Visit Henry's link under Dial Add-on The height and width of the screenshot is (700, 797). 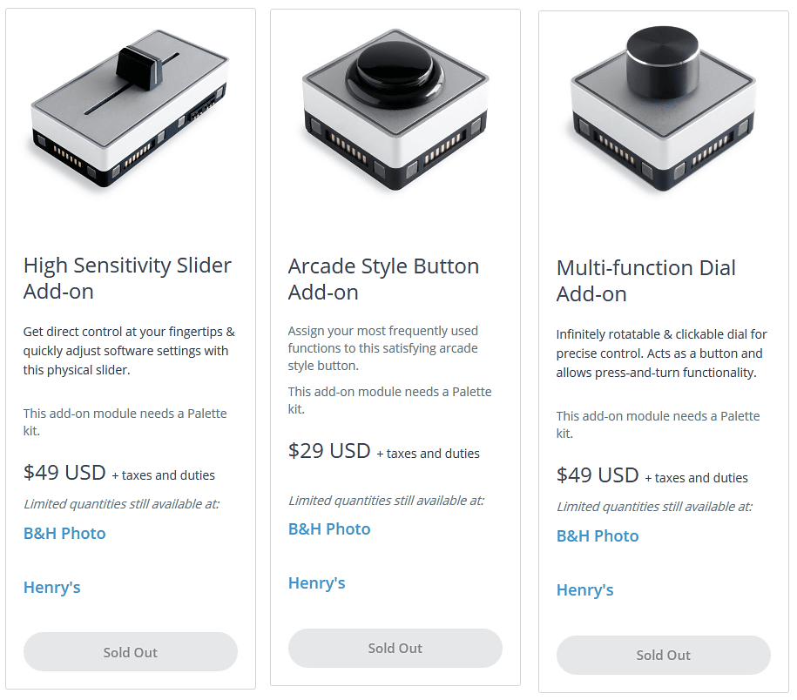pos(585,590)
